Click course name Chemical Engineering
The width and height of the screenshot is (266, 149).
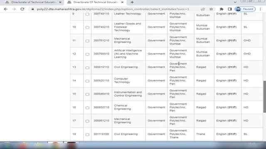tap(122, 107)
